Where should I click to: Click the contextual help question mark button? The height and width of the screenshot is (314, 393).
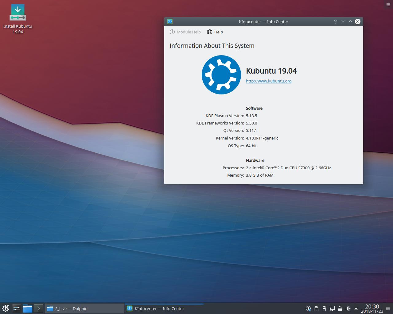pyautogui.click(x=335, y=21)
